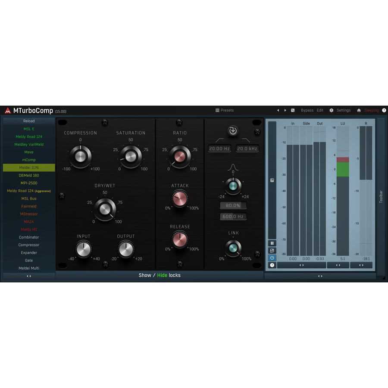The image size is (388, 388).
Task: Click the lock icon beside Link knob
Action: tap(257, 254)
